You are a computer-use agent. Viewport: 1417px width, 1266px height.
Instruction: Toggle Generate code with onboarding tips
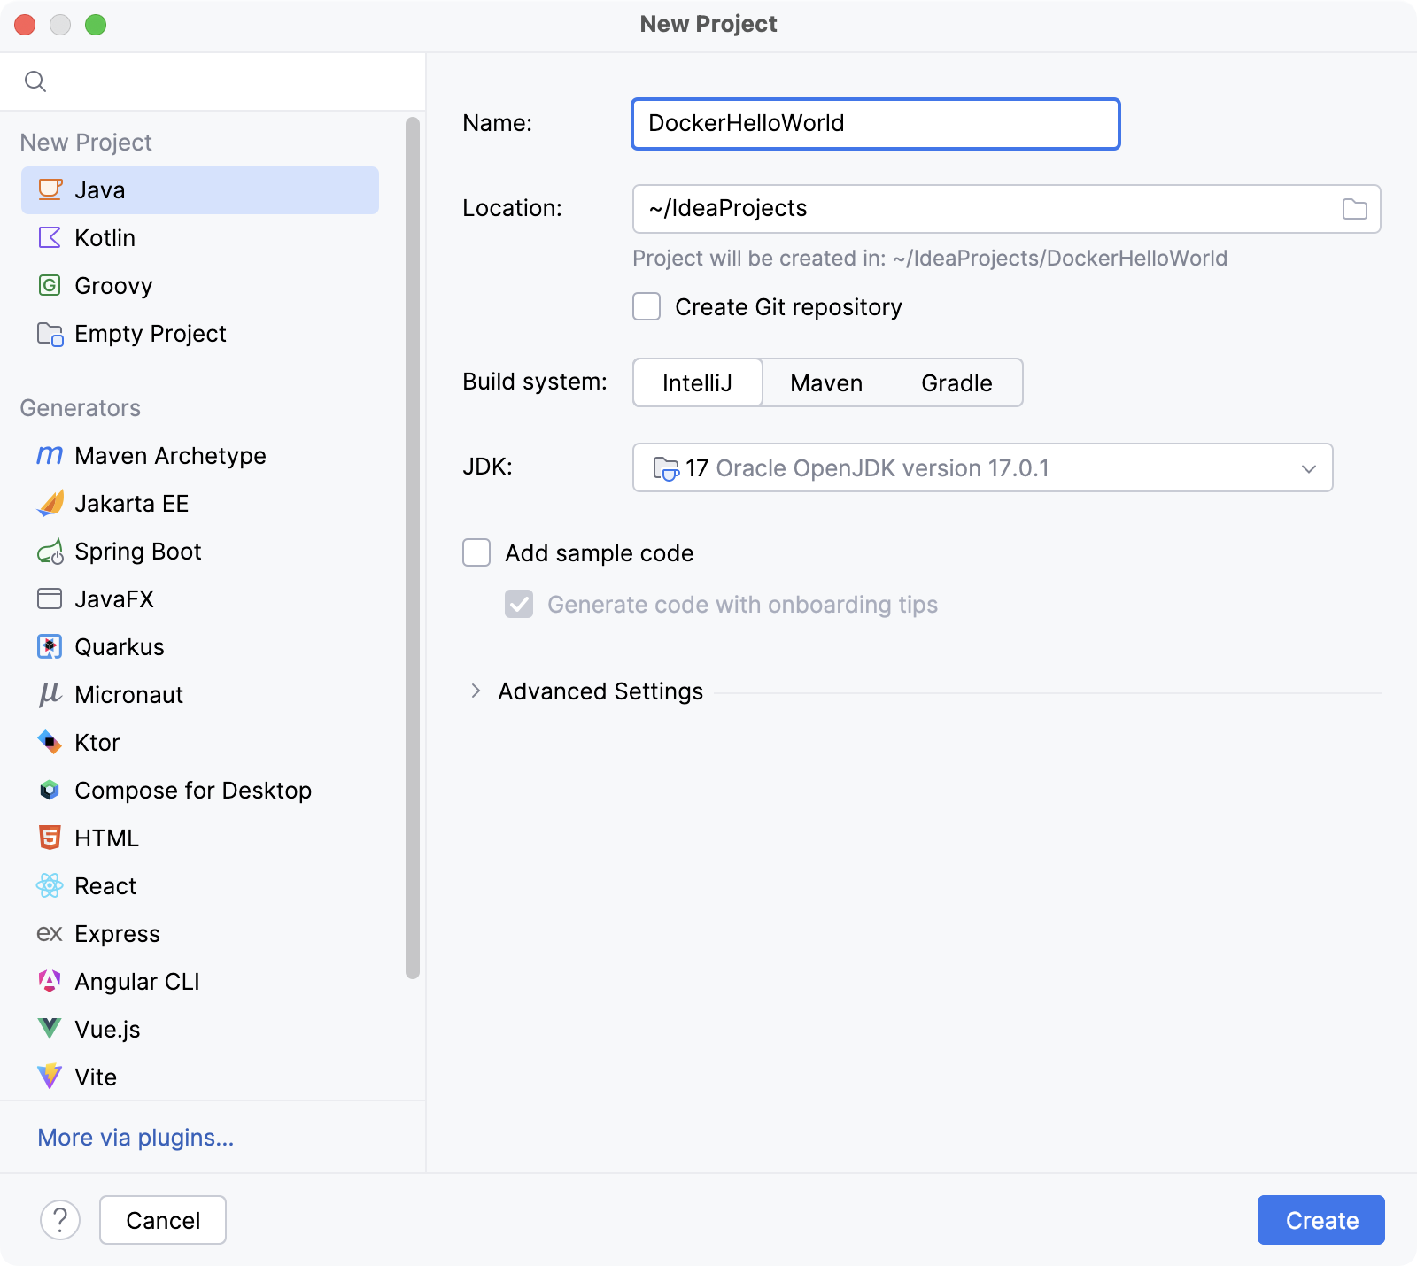click(x=519, y=605)
